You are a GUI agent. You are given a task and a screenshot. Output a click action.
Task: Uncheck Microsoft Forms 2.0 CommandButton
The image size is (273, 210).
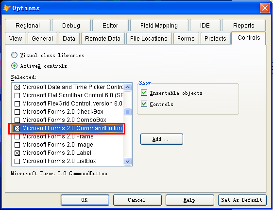pyautogui.click(x=17, y=128)
